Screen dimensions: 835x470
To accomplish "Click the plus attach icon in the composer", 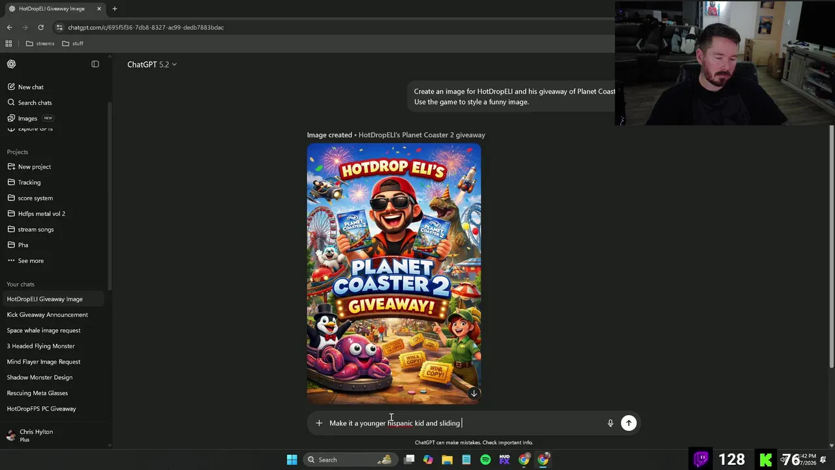I will [319, 423].
